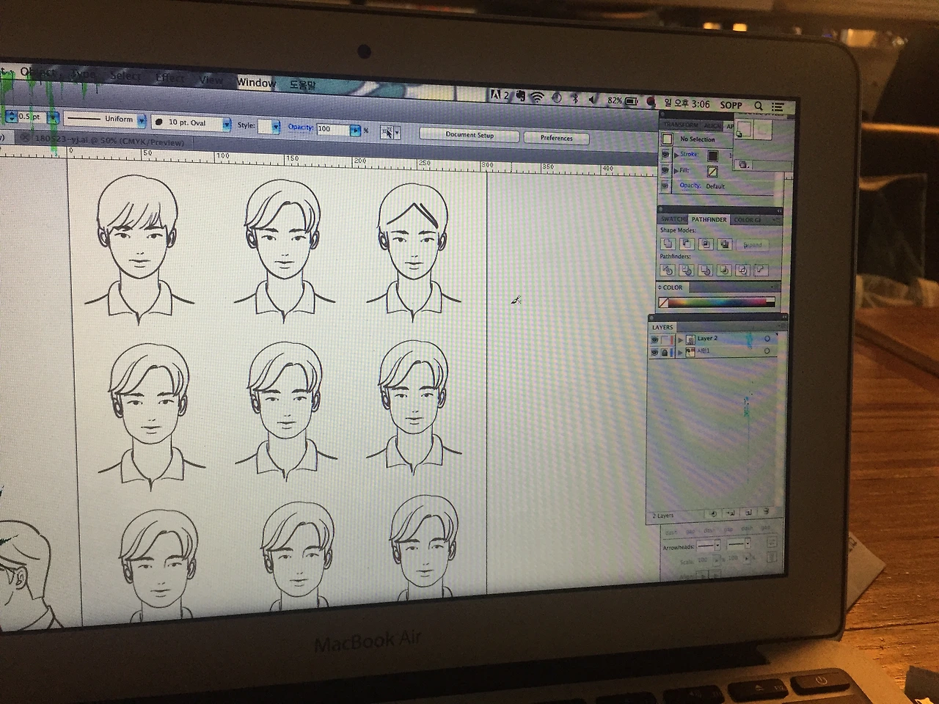
Task: Open the Window menu
Action: pyautogui.click(x=256, y=83)
